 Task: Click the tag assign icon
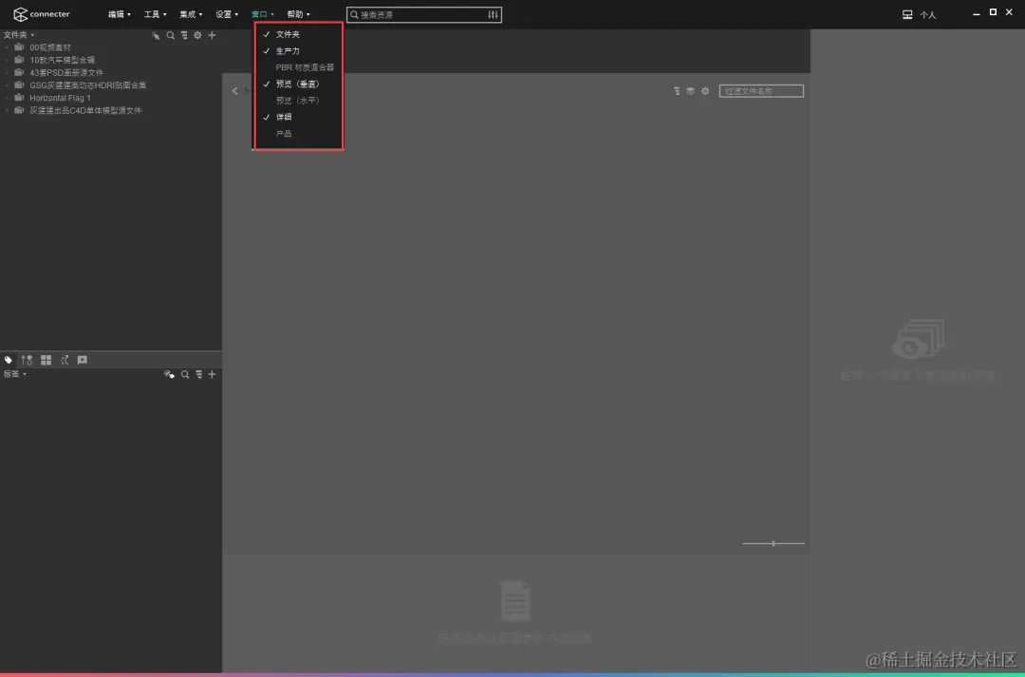pyautogui.click(x=169, y=374)
